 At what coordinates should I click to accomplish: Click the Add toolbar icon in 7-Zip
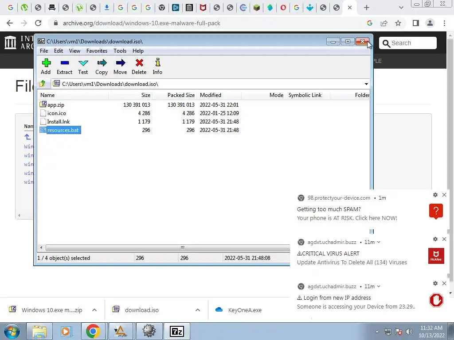tap(46, 66)
